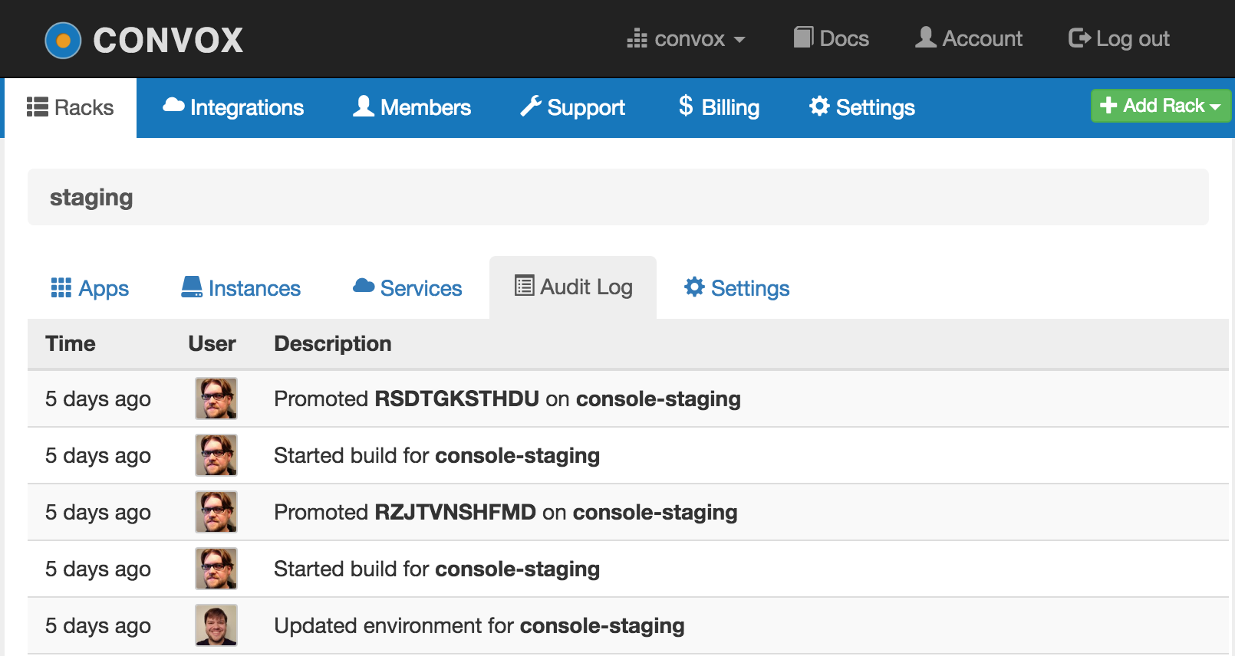This screenshot has width=1235, height=656.
Task: Click the Account person icon
Action: coord(926,37)
